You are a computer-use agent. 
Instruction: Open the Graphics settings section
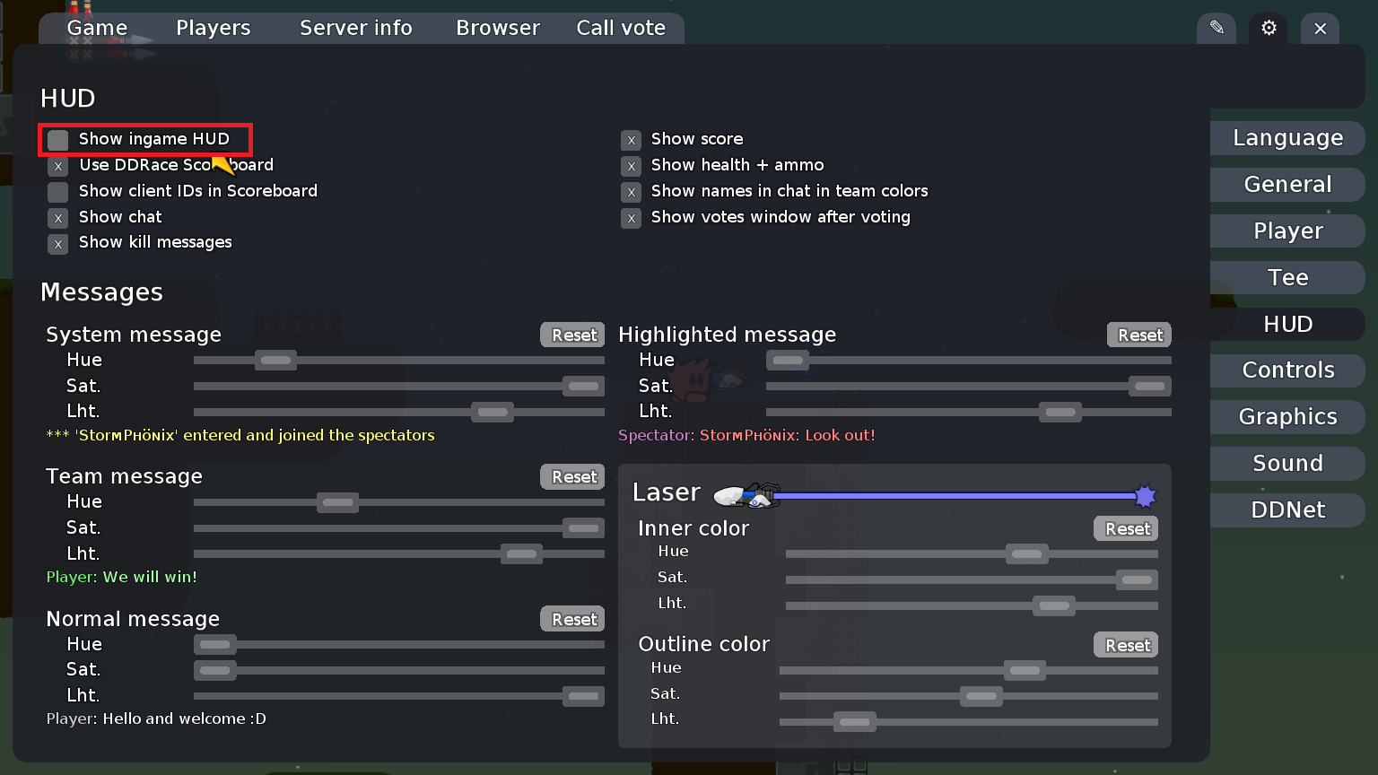1286,416
